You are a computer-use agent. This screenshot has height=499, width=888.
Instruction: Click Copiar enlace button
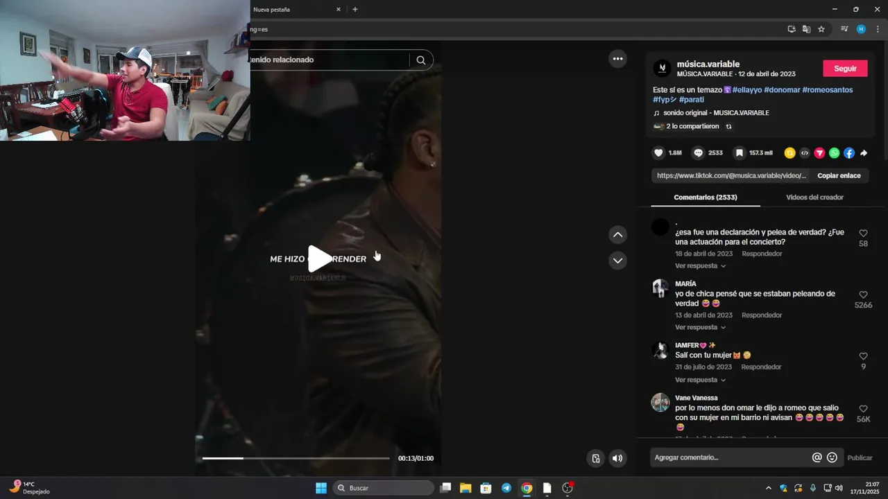(839, 175)
